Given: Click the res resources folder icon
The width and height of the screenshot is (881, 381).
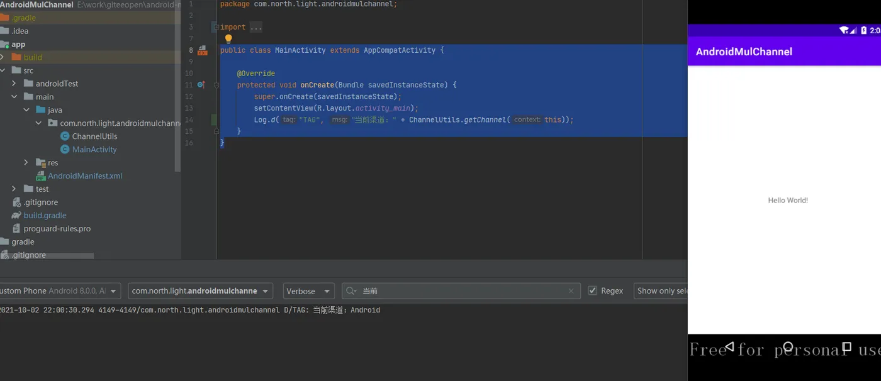Looking at the screenshot, I should pos(41,163).
